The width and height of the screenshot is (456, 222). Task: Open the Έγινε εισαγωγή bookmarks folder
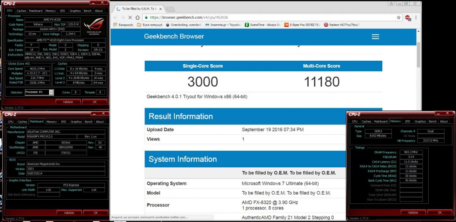click(150, 25)
